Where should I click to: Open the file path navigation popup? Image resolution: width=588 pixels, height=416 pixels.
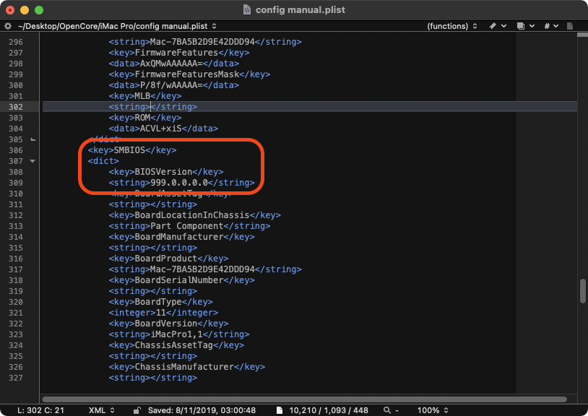[117, 26]
